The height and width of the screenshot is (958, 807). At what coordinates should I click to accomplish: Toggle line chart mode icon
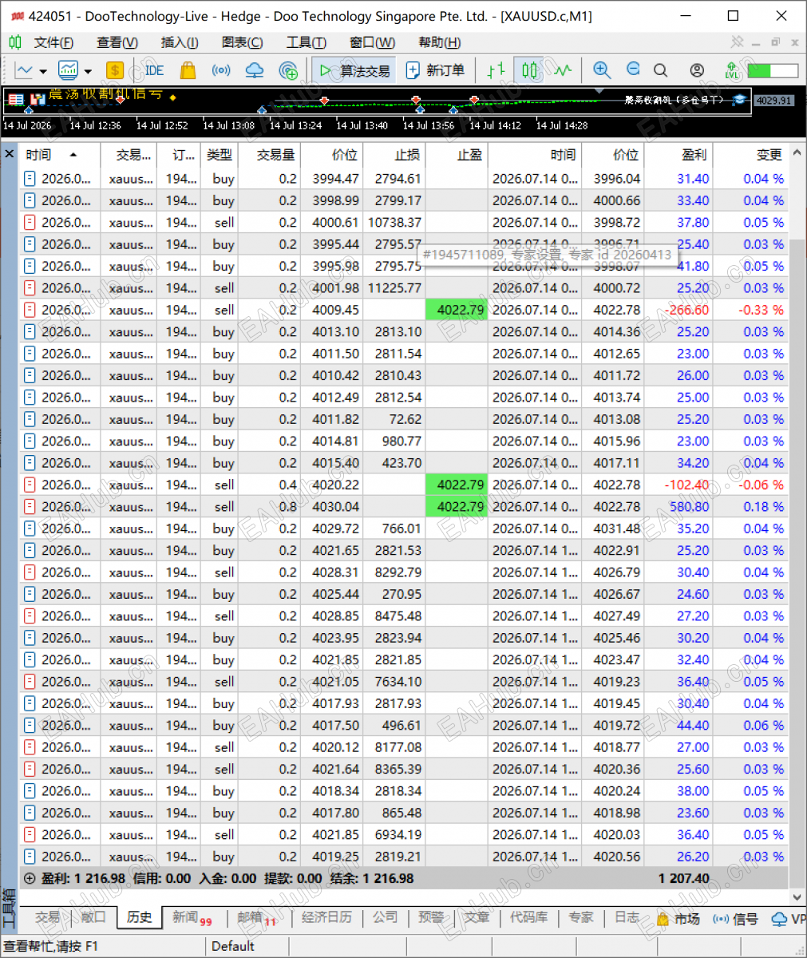point(564,70)
